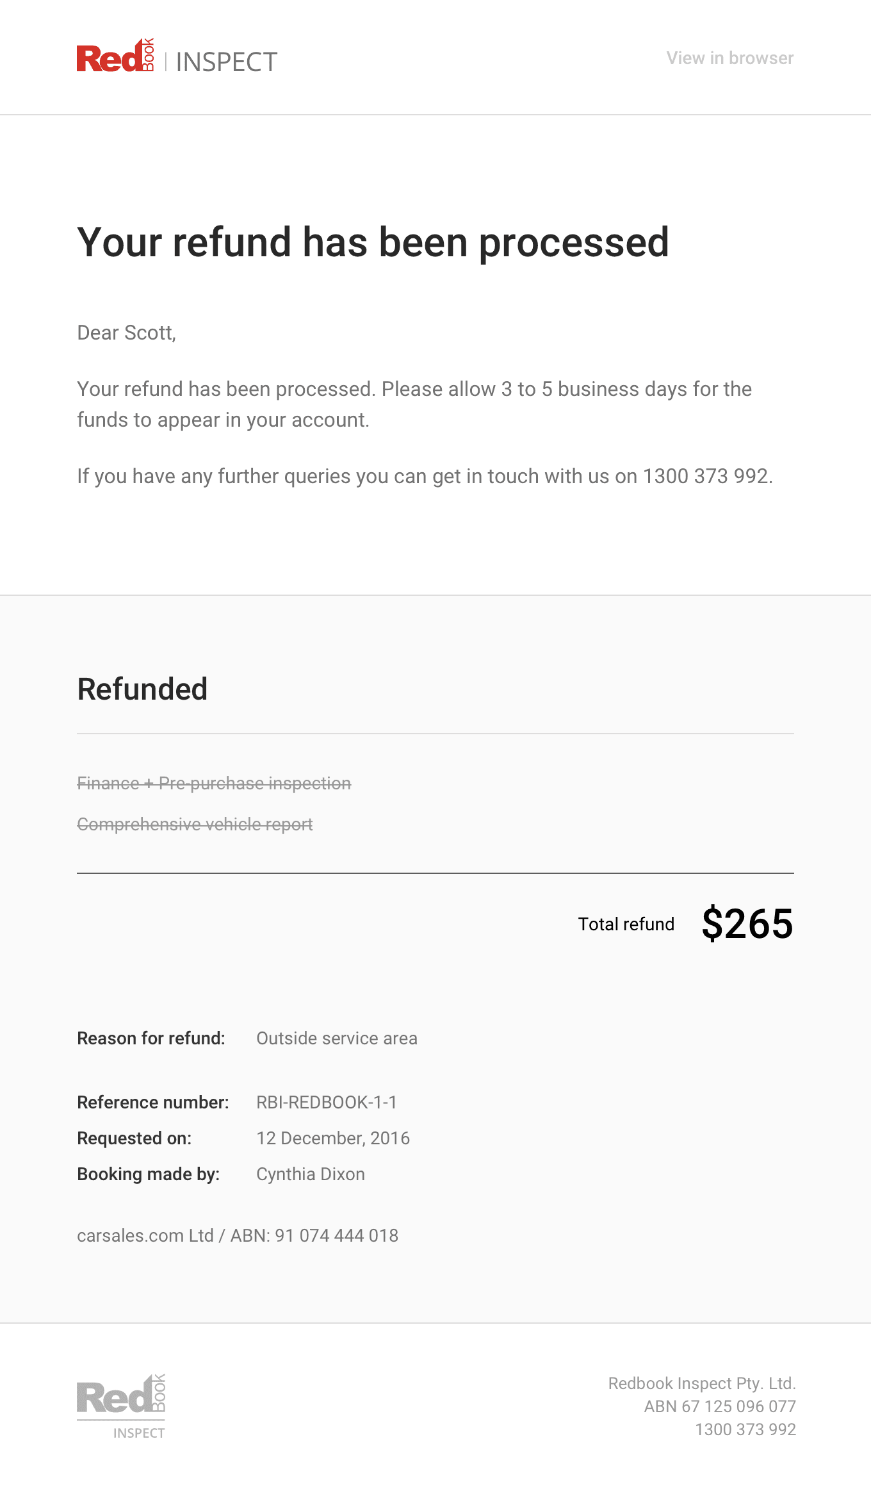
Task: Click the Total refund label
Action: (x=626, y=924)
